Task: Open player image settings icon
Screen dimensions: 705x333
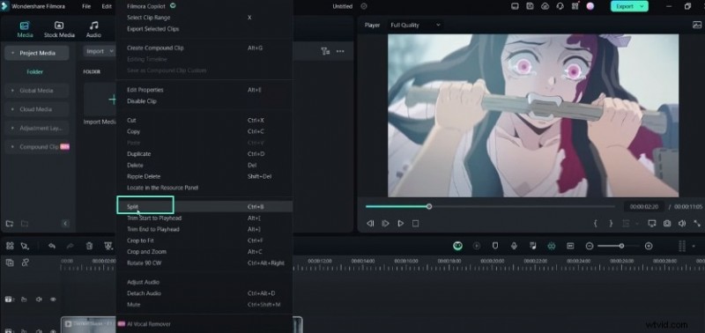Action: click(x=697, y=26)
